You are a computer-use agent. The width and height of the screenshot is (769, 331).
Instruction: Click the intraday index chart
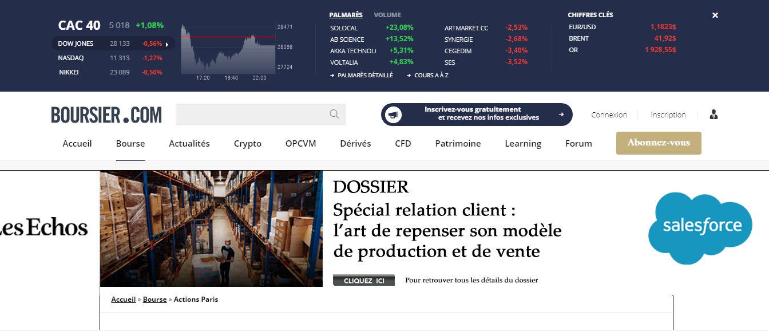(228, 49)
